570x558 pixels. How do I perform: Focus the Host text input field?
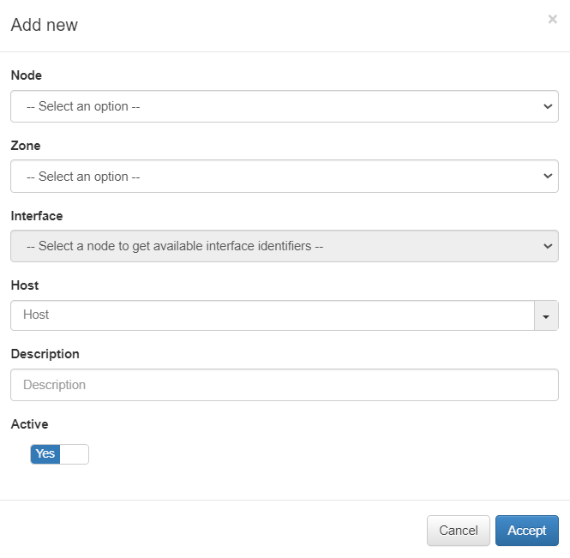tap(273, 315)
